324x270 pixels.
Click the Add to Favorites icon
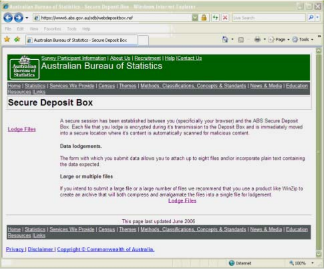click(17, 39)
